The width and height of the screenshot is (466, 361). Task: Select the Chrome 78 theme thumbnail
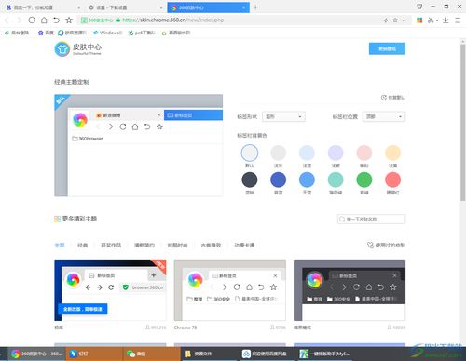tap(230, 290)
